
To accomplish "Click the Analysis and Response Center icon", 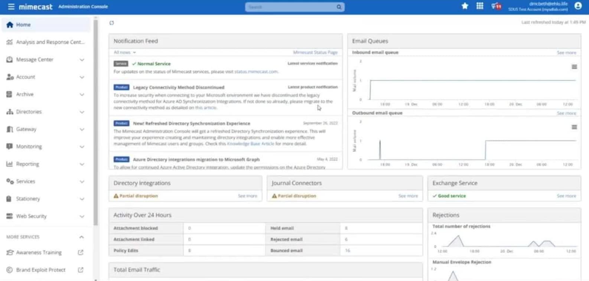I will [10, 42].
